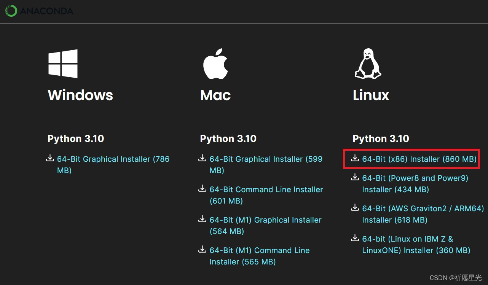Viewport: 488px width, 285px height.
Task: Click Python 3.10 label under Mac
Action: (228, 139)
